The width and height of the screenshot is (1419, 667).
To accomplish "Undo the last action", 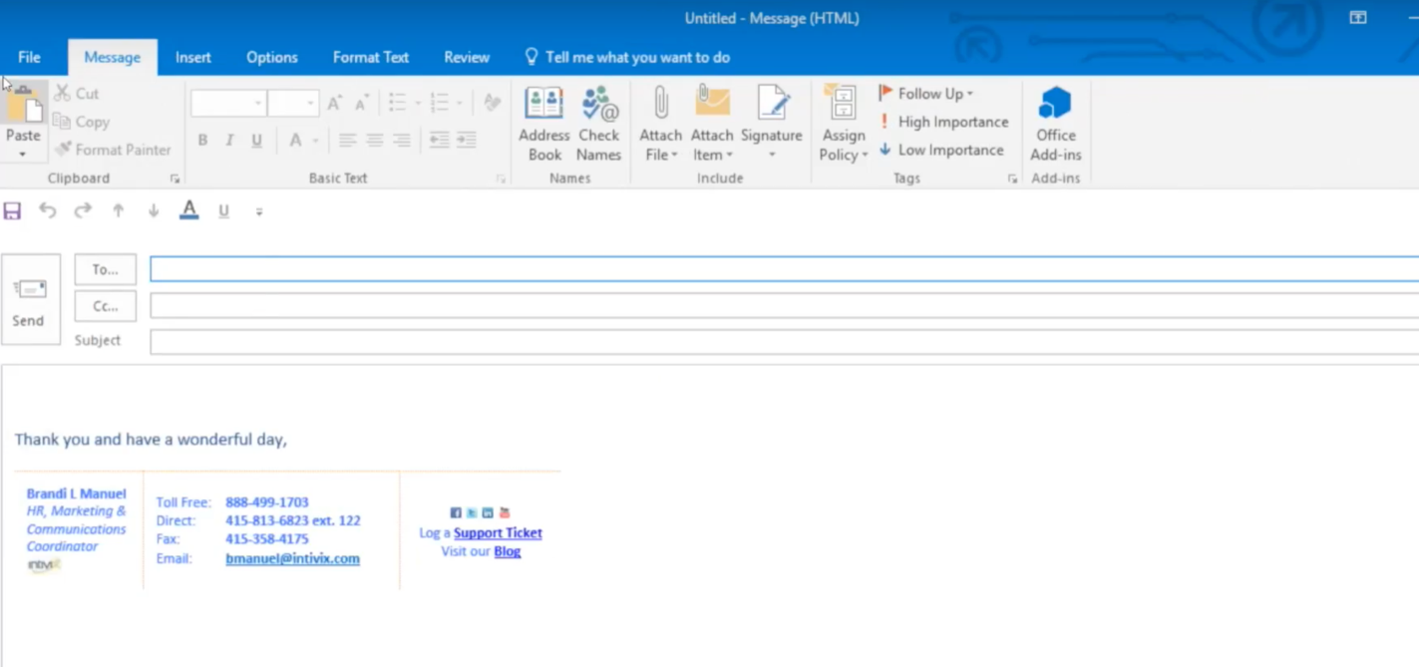I will coord(47,210).
